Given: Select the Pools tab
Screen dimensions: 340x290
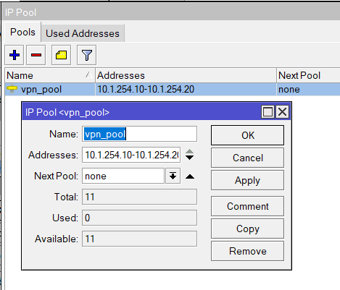Looking at the screenshot, I should tap(22, 32).
